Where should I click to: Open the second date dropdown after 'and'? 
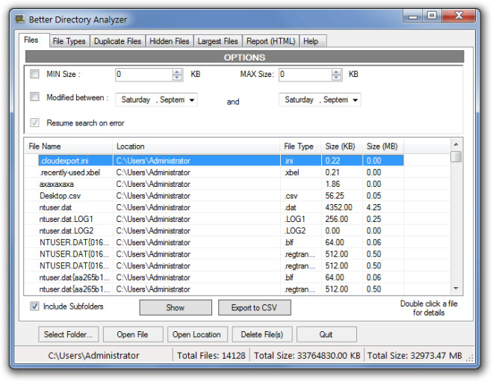click(356, 100)
